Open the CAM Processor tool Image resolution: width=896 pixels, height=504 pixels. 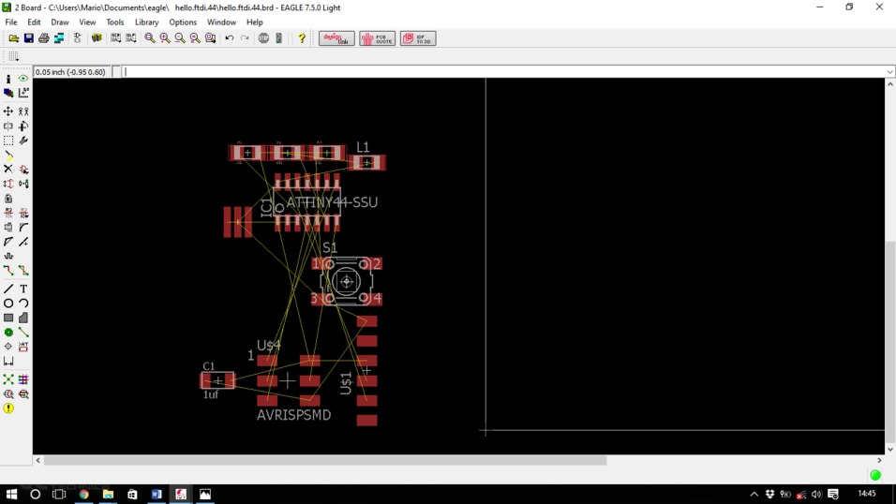click(59, 38)
